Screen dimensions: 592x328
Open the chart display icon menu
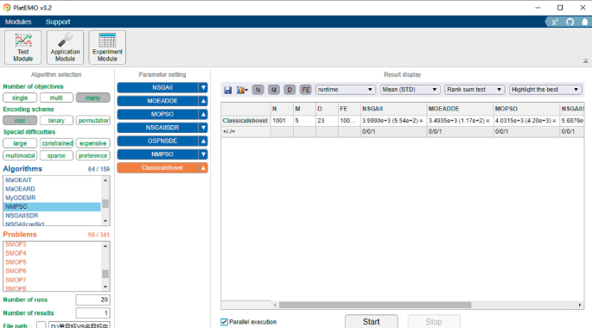point(242,90)
